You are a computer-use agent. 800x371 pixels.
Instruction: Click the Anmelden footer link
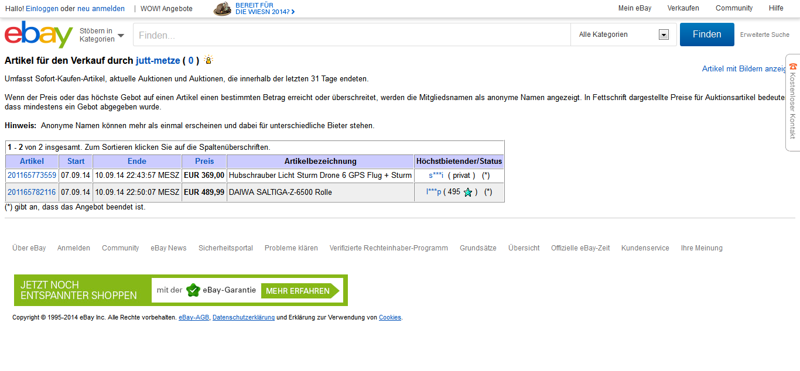[x=74, y=248]
